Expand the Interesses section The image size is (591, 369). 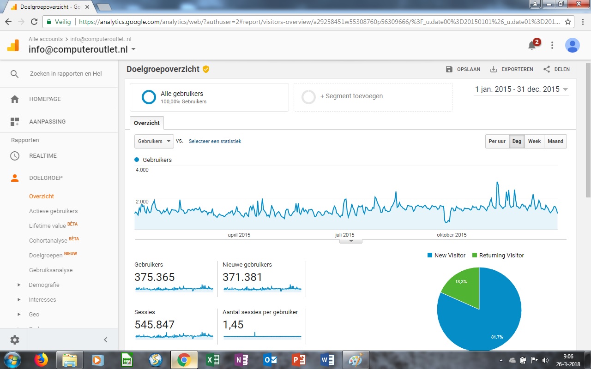click(19, 300)
